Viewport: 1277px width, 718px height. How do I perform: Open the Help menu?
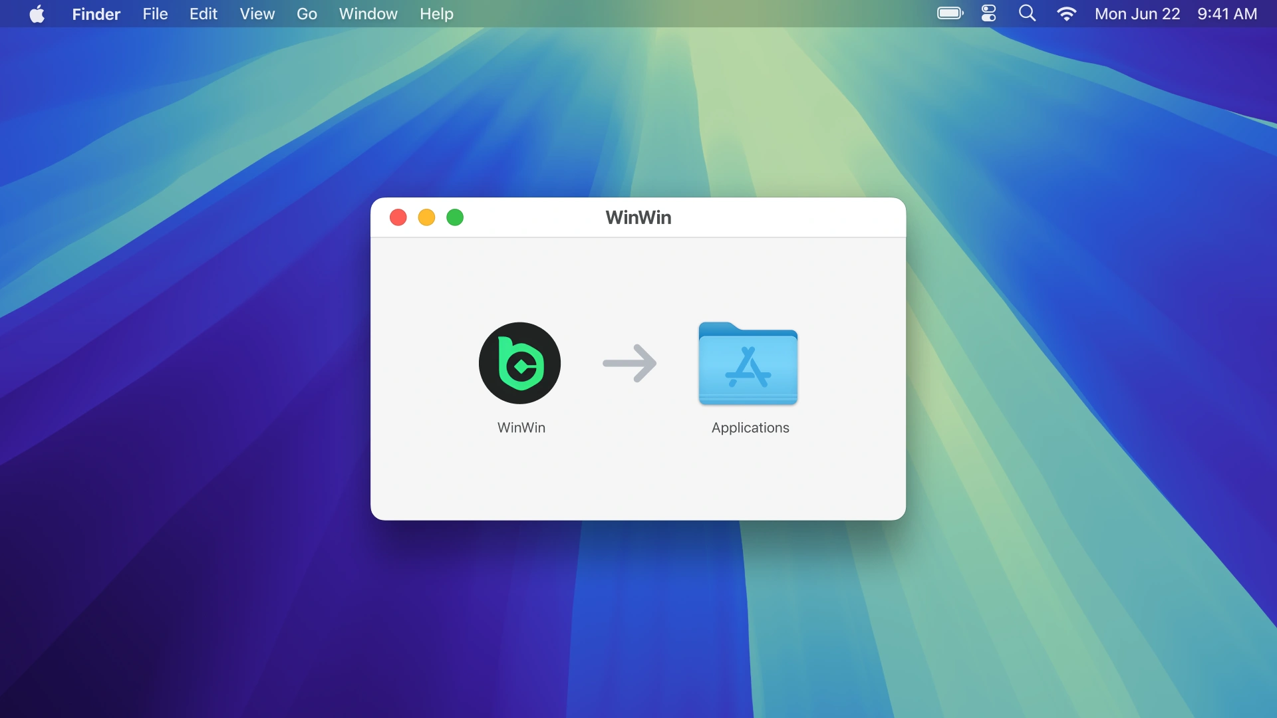point(436,13)
